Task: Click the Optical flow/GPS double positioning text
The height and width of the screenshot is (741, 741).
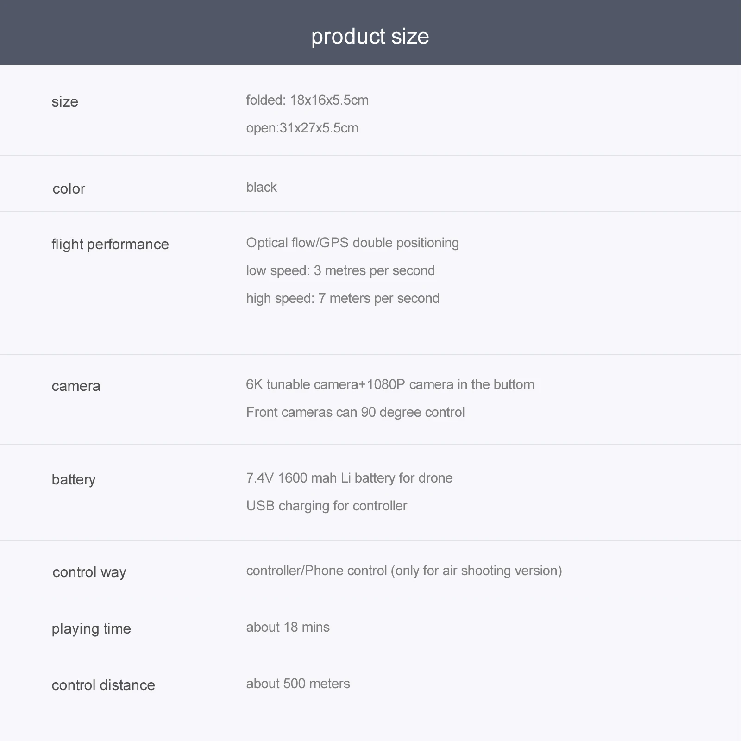Action: [x=352, y=243]
